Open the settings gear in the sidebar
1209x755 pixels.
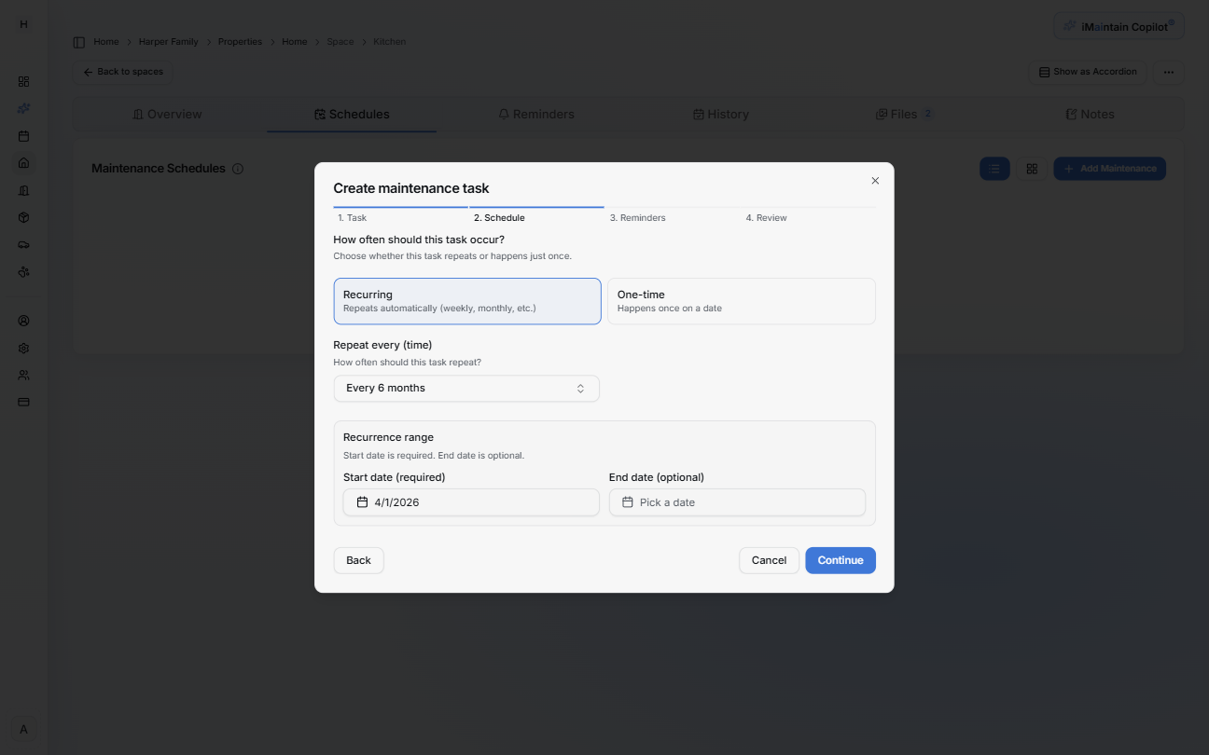pyautogui.click(x=23, y=348)
